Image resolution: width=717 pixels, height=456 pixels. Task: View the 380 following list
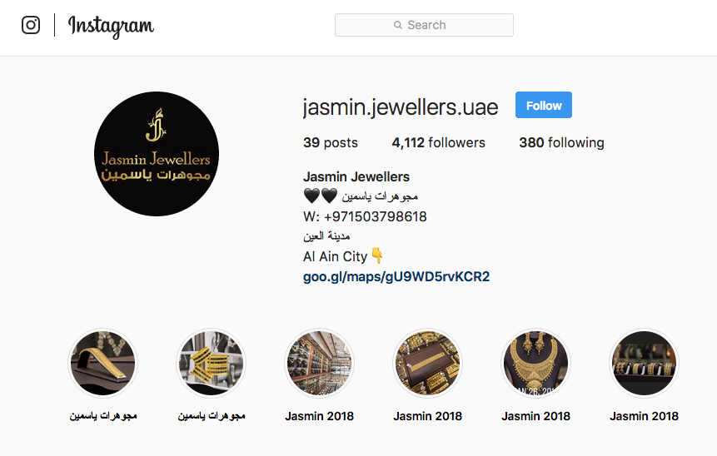click(561, 142)
